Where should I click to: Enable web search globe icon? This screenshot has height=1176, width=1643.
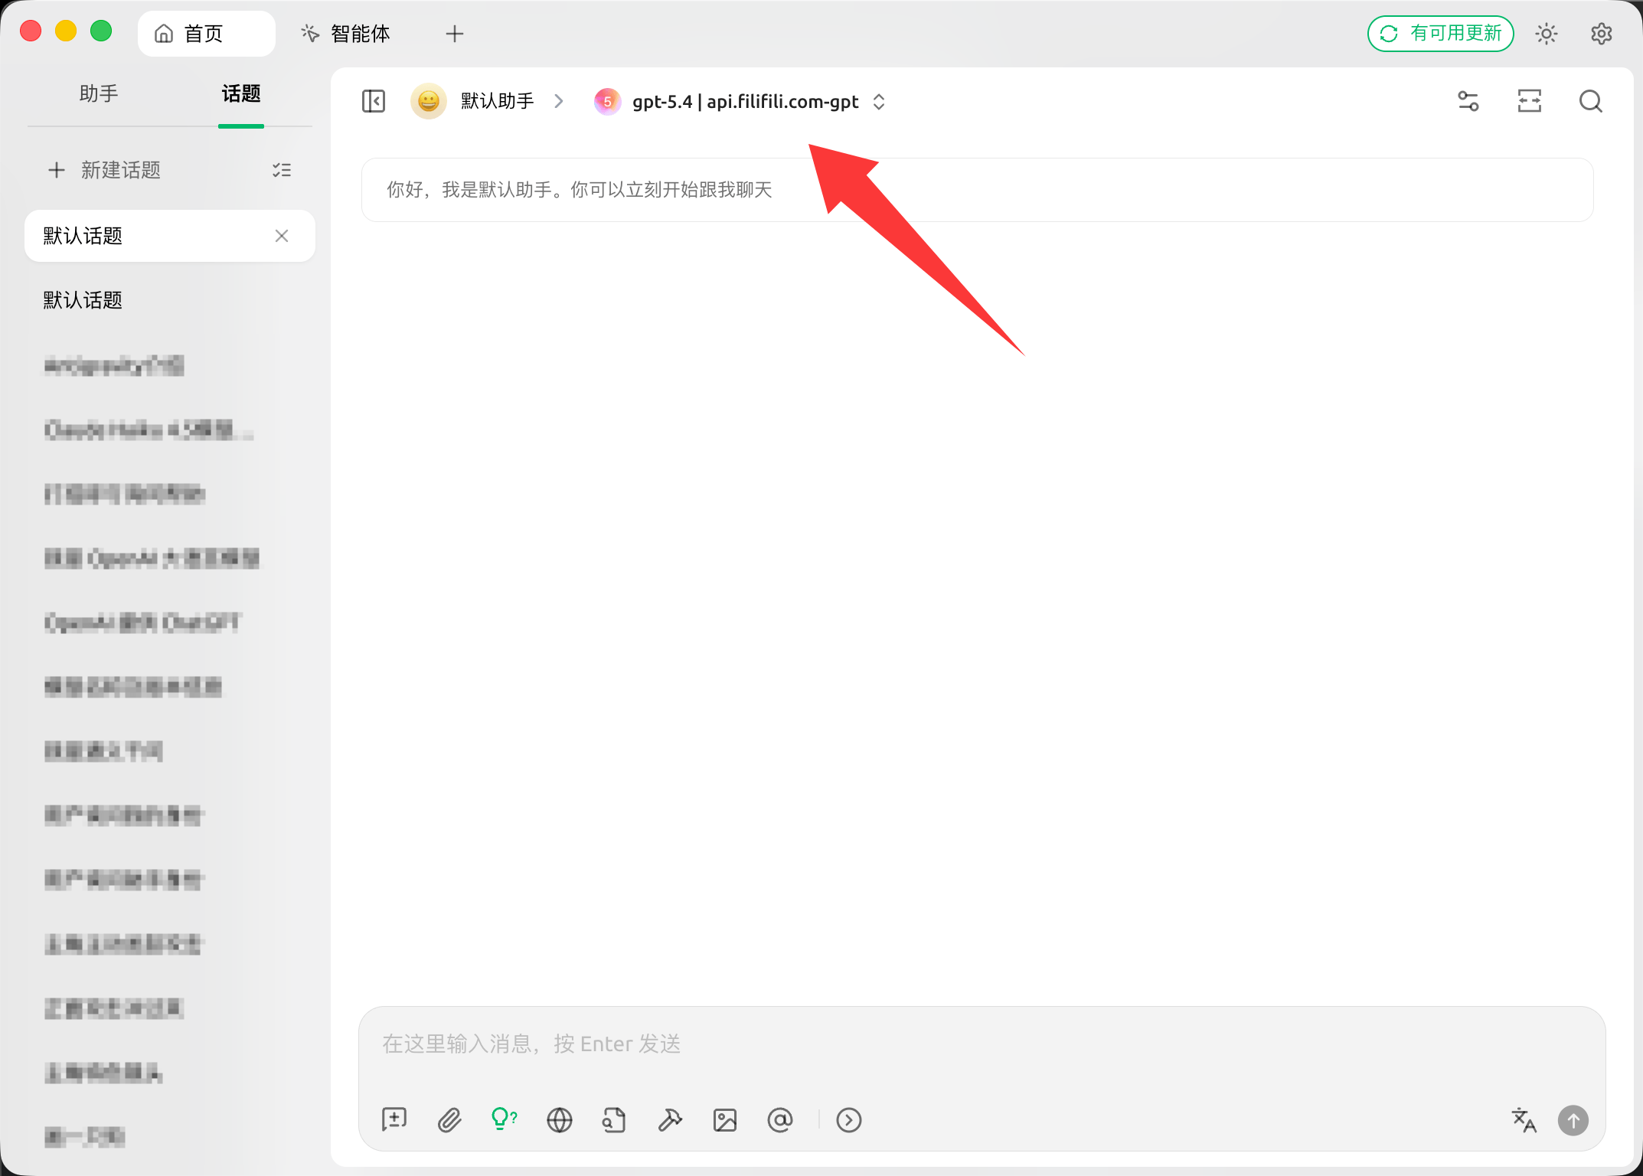click(560, 1120)
